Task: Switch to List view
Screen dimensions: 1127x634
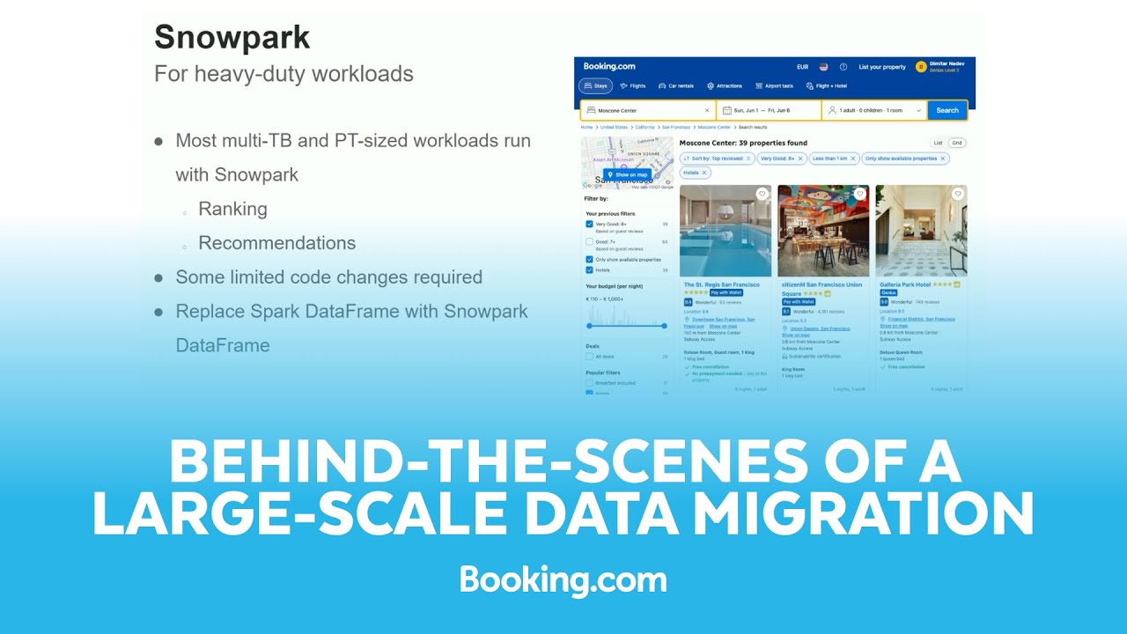Action: [x=938, y=143]
